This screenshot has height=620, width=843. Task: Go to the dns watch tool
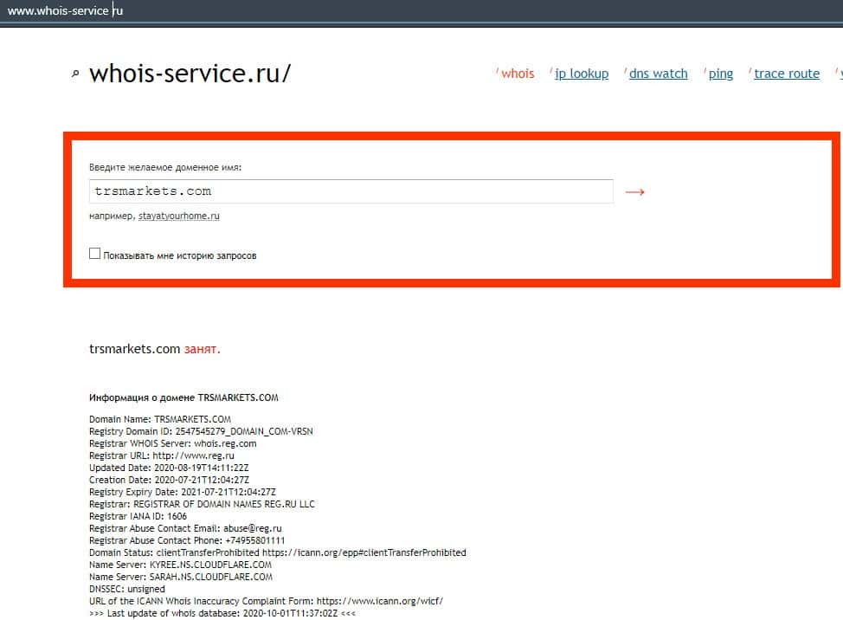click(658, 74)
